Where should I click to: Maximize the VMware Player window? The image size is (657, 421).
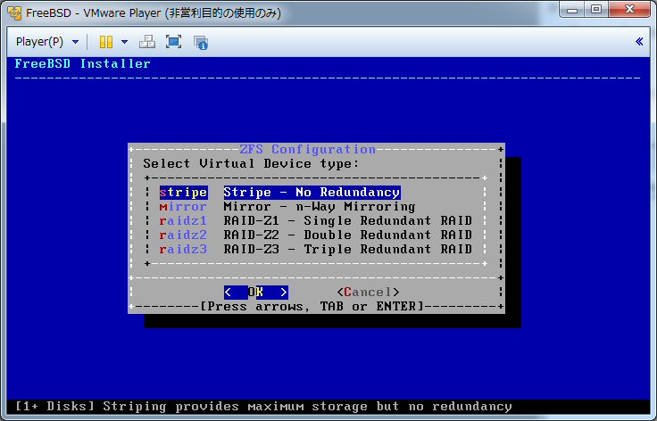click(x=596, y=10)
